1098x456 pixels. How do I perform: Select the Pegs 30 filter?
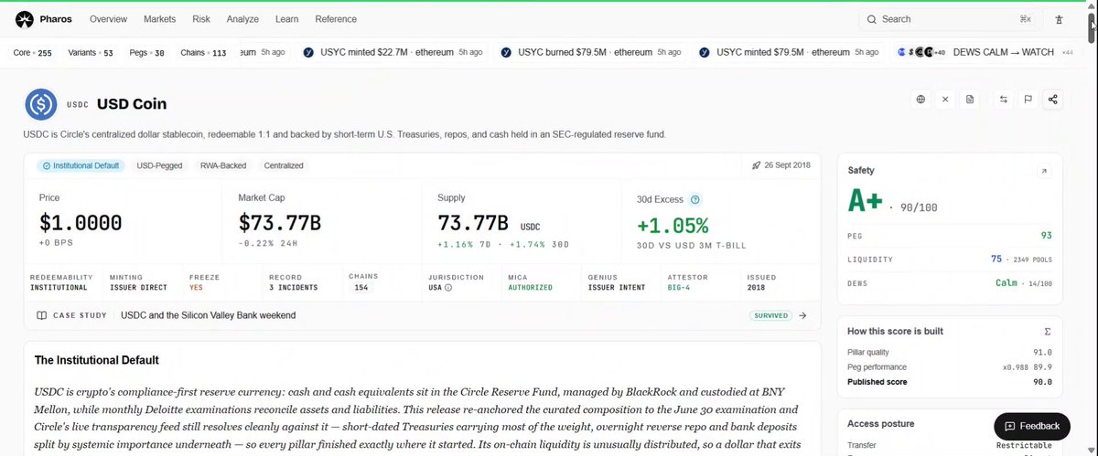(x=146, y=53)
